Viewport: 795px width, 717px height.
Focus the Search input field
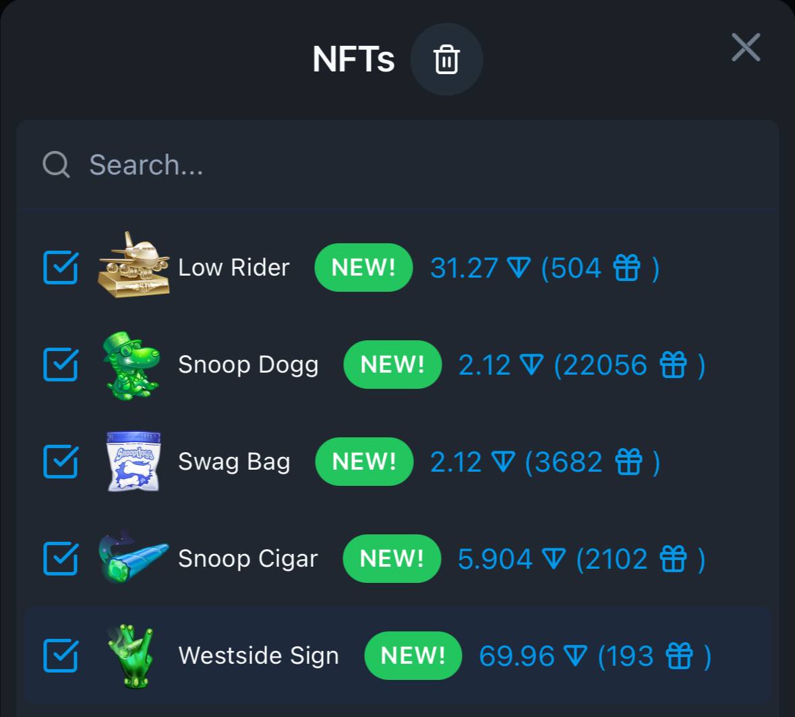pos(398,164)
